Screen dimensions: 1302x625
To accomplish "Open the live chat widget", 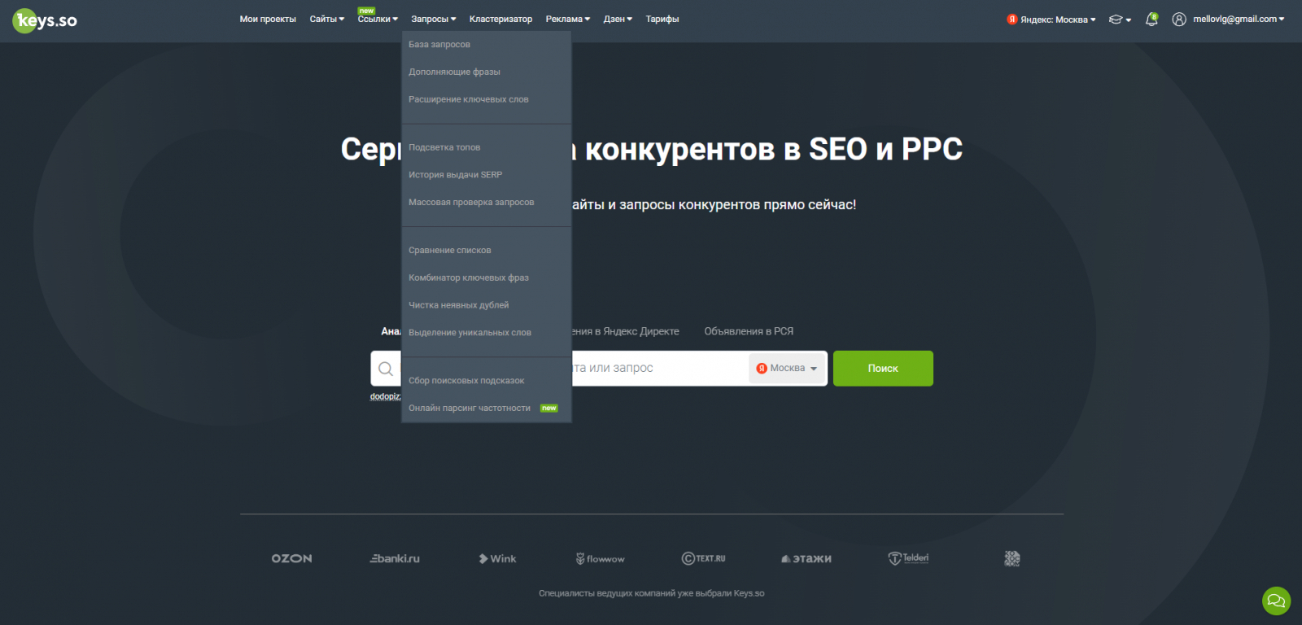I will coord(1276,601).
